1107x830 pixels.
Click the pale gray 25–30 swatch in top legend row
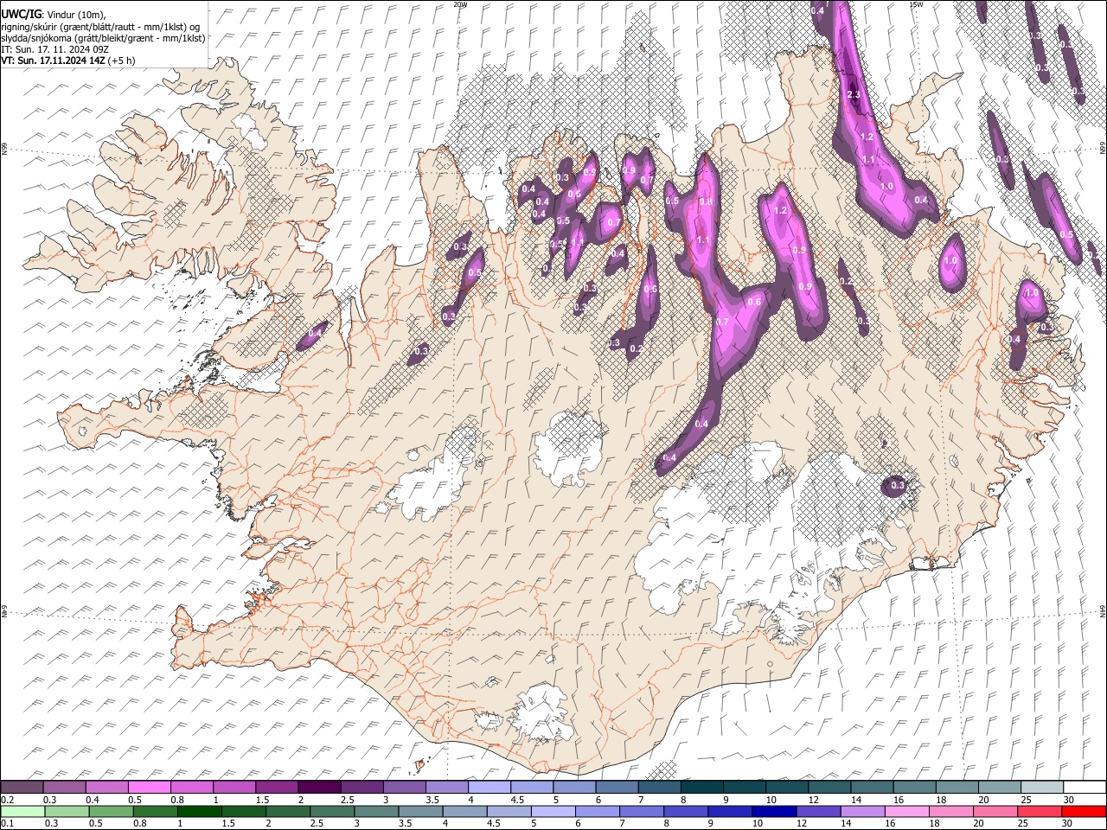point(1042,787)
